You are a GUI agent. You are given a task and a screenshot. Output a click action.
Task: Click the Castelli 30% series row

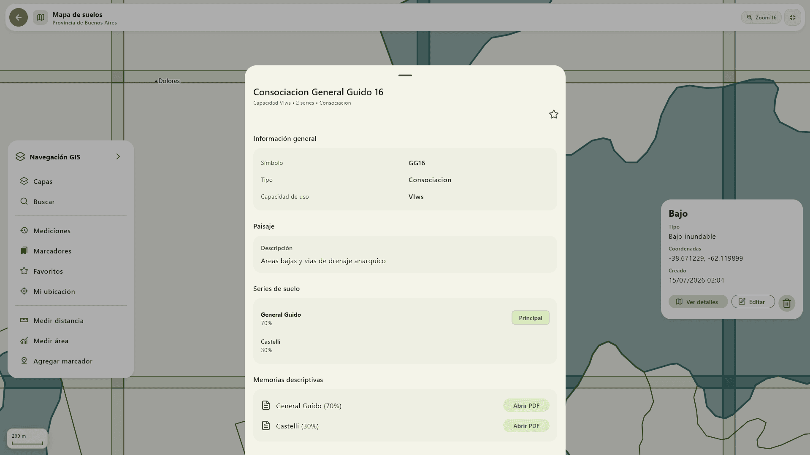coord(405,345)
